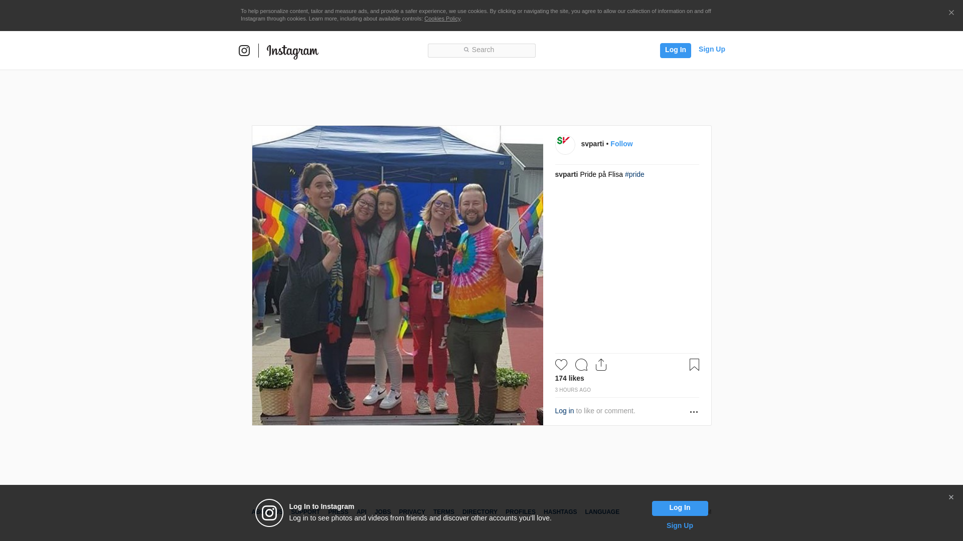Save the post with the bookmark icon

694,365
